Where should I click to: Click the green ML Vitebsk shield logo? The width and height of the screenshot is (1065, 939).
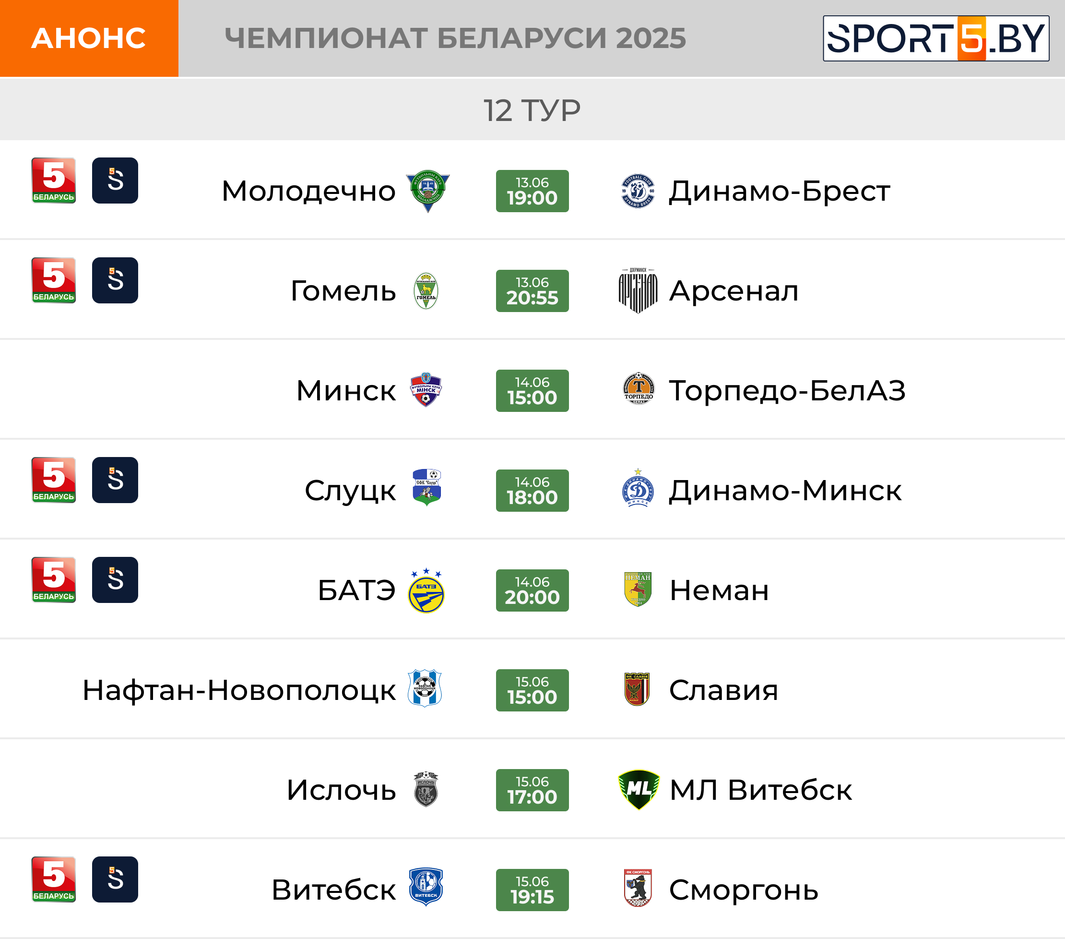[x=639, y=789]
